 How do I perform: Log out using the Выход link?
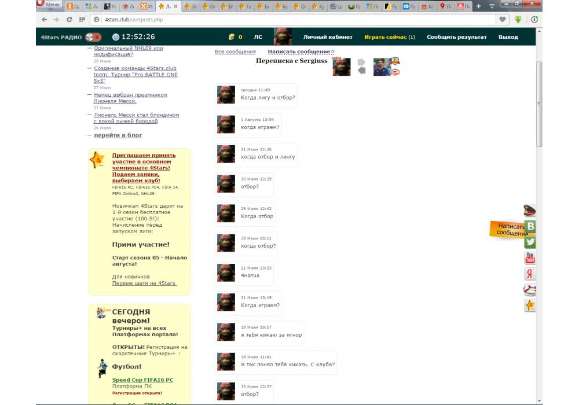point(508,37)
